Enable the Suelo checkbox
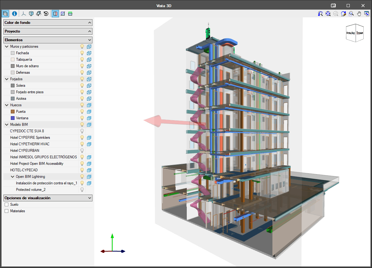Screen dimensions: 372x268 click(x=6, y=204)
